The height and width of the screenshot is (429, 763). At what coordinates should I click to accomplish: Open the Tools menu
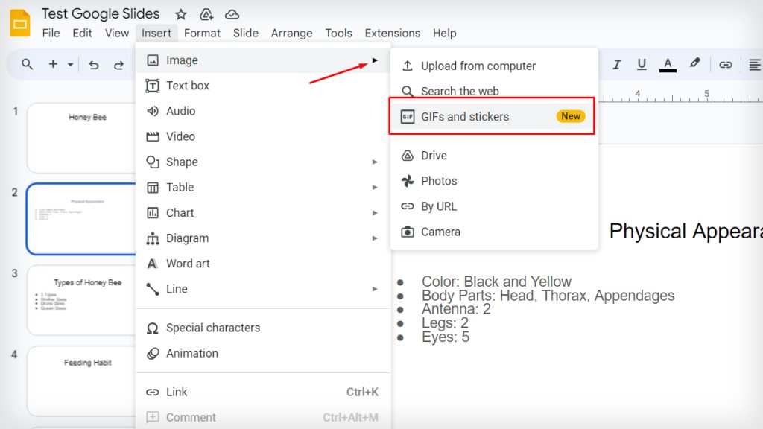click(x=339, y=33)
